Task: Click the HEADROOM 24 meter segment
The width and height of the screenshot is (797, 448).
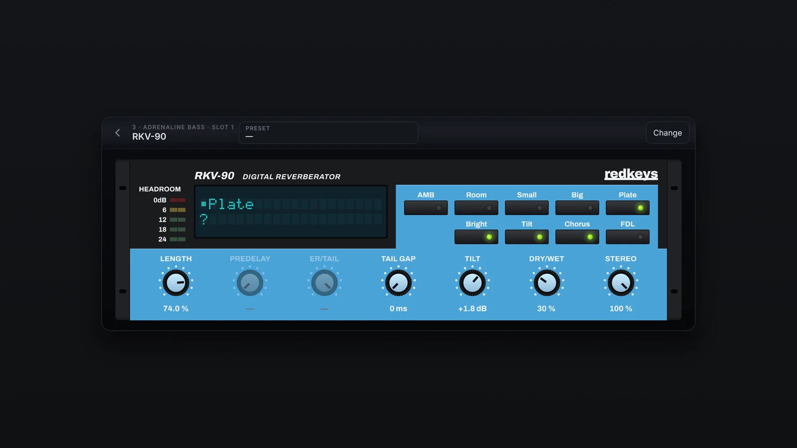Action: tap(177, 239)
